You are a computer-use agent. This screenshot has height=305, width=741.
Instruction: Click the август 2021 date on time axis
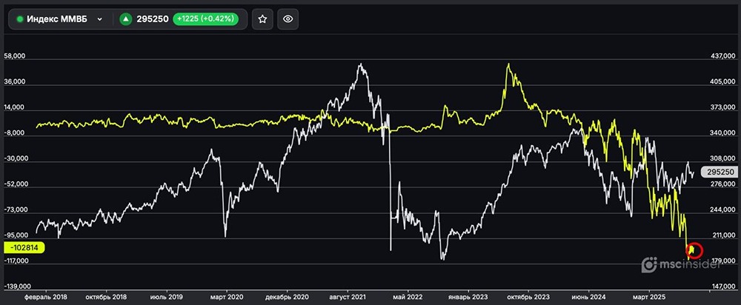click(348, 298)
